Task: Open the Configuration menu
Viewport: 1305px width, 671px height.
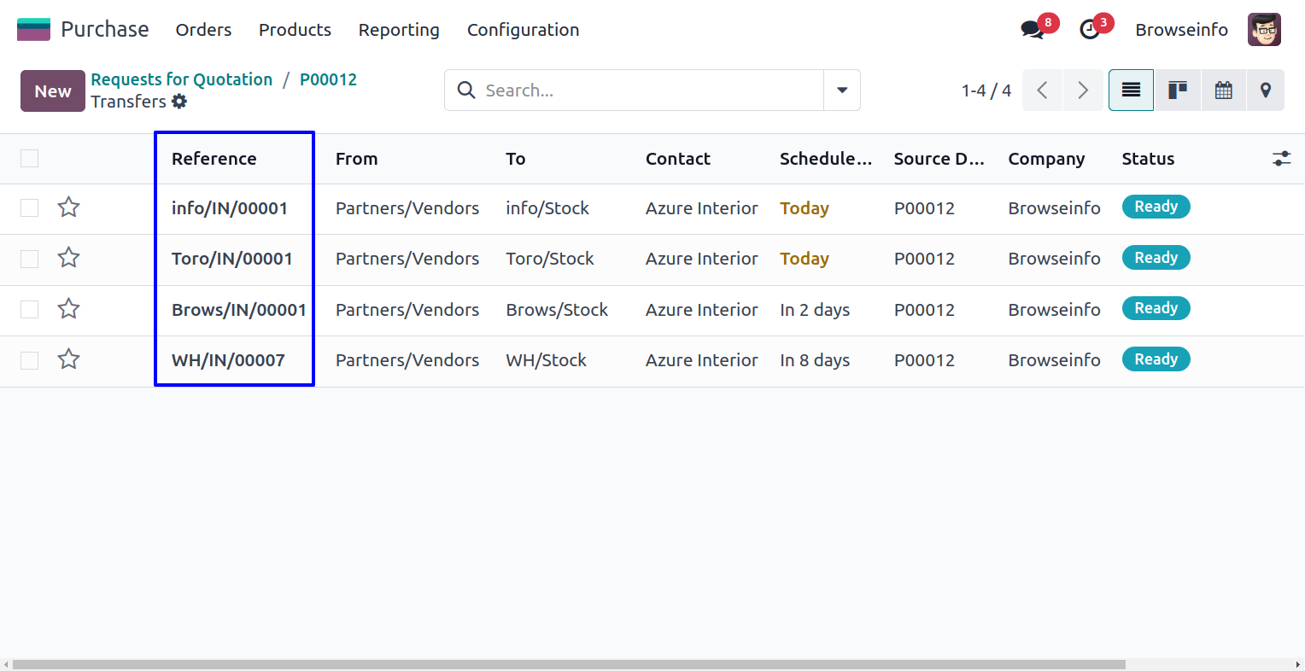Action: point(523,30)
